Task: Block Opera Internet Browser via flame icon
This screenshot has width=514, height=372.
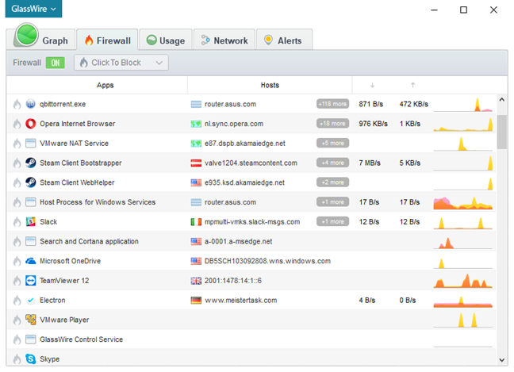Action: (x=17, y=124)
